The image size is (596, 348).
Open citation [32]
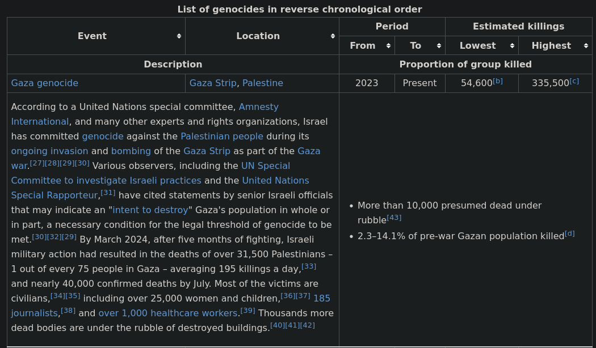[x=54, y=237]
